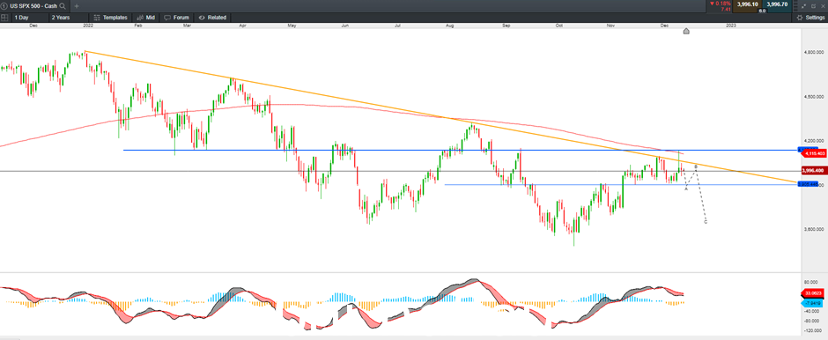Click the instrument number 1 circle icon
The image size is (828, 340).
[4, 6]
